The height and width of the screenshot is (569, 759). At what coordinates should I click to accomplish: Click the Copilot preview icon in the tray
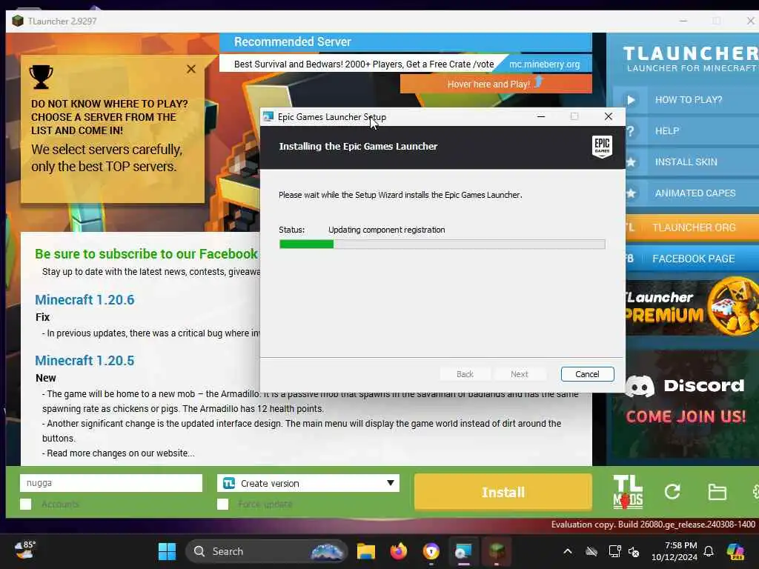tap(735, 551)
